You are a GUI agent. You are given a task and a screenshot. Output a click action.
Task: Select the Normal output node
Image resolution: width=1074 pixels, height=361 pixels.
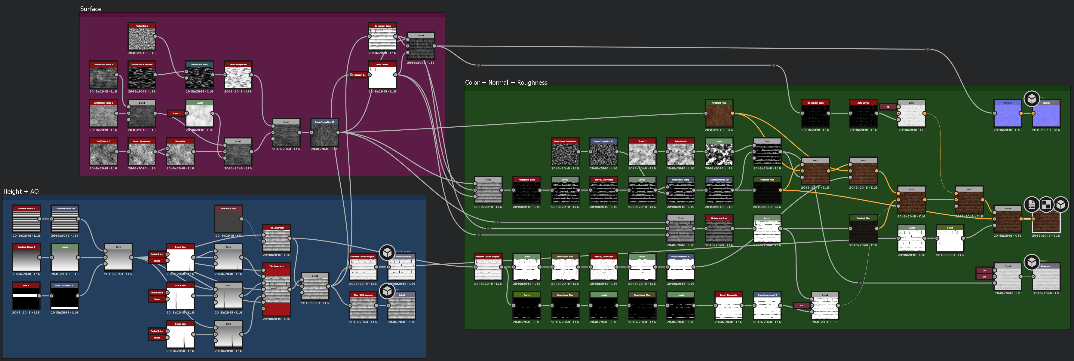point(1046,113)
